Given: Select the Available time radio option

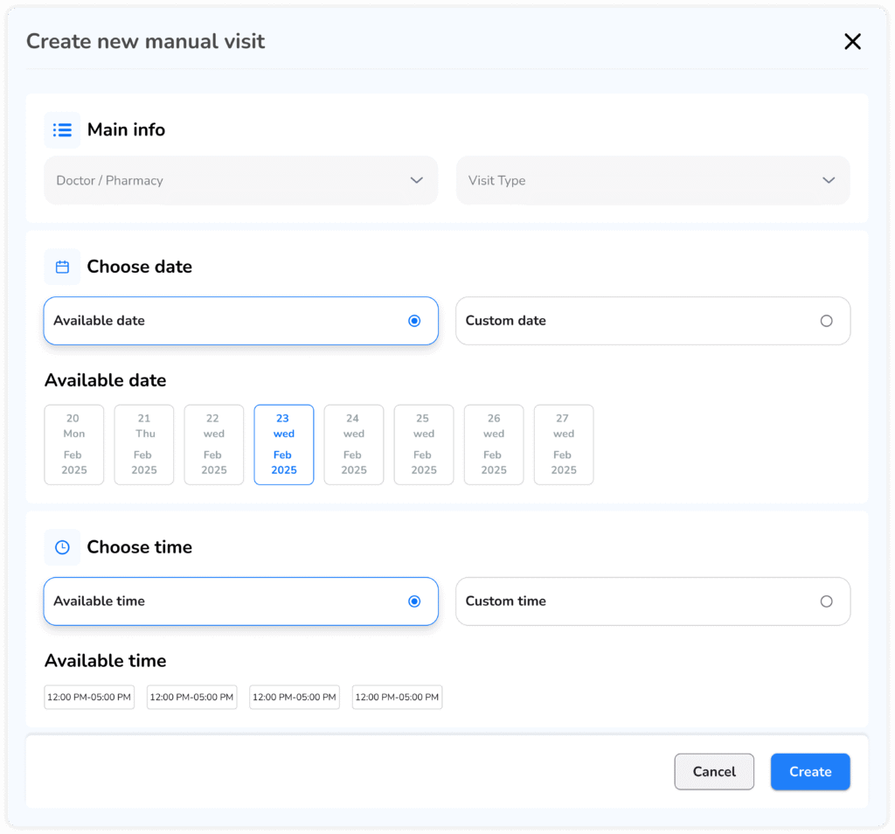Looking at the screenshot, I should click(x=414, y=601).
